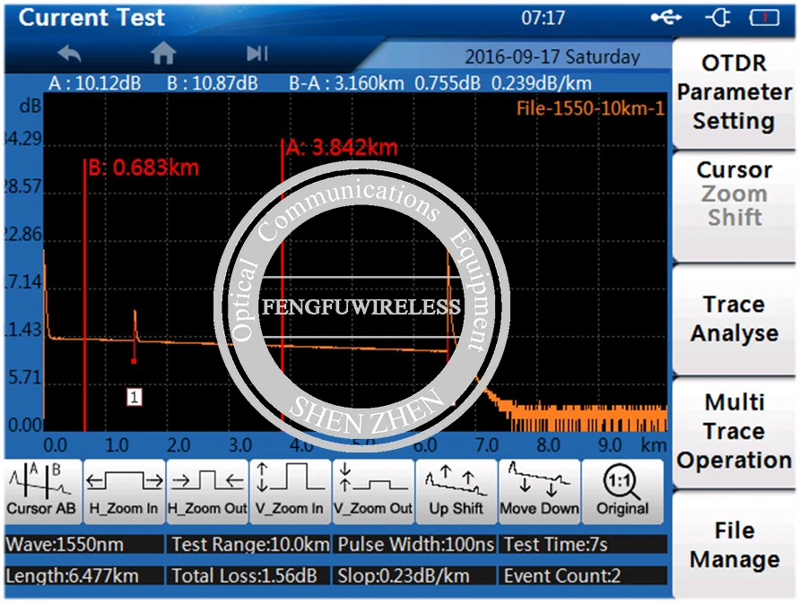Tap the USB connection status icon
Viewport: 800px width, 603px height.
click(x=666, y=18)
